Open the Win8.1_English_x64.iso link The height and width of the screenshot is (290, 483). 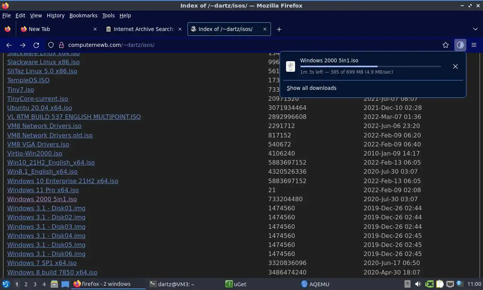(42, 171)
